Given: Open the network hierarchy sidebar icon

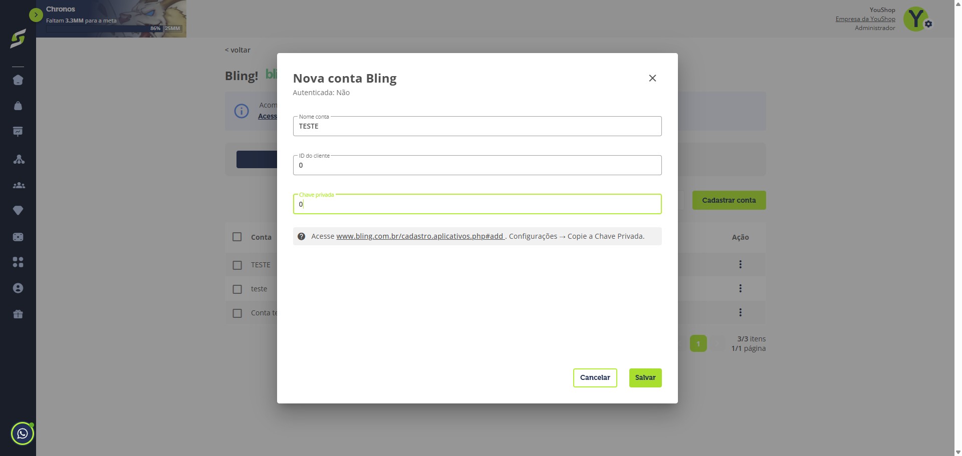Looking at the screenshot, I should (19, 159).
